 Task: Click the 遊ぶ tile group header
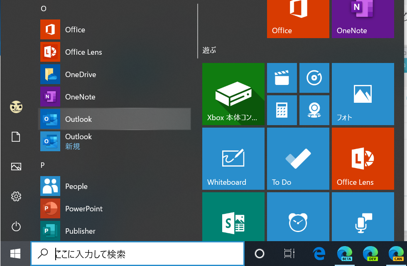[209, 50]
